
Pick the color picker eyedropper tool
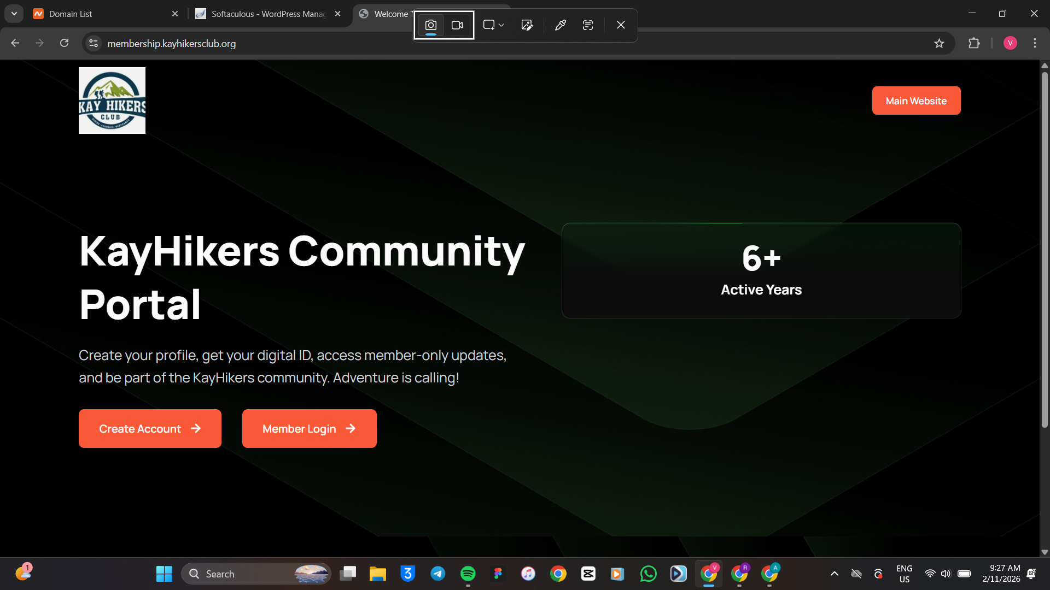click(560, 25)
